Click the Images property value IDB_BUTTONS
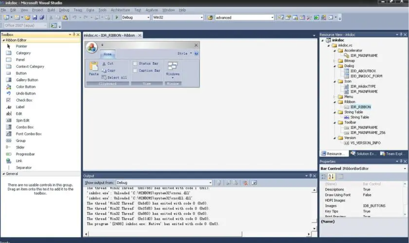This screenshot has width=409, height=243. 374,206
